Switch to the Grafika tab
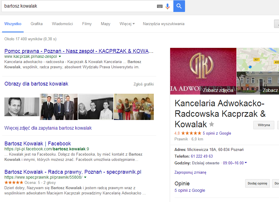This screenshot has height=202, width=279. pos(36,24)
